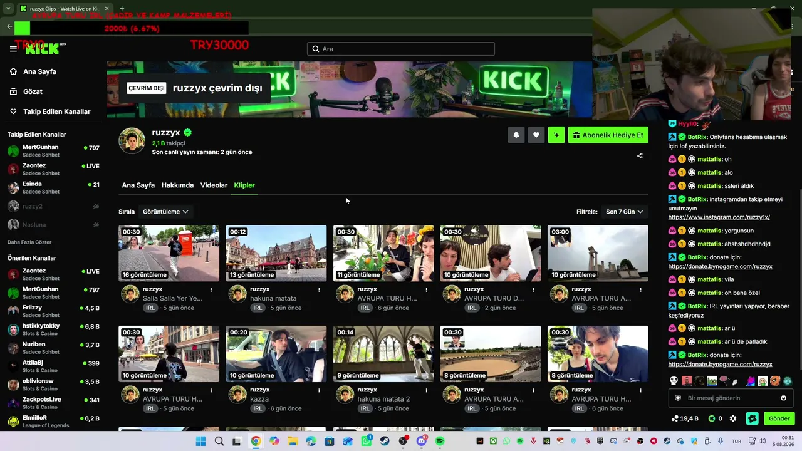The image size is (802, 451).
Task: Select the Klipler tab
Action: (244, 185)
